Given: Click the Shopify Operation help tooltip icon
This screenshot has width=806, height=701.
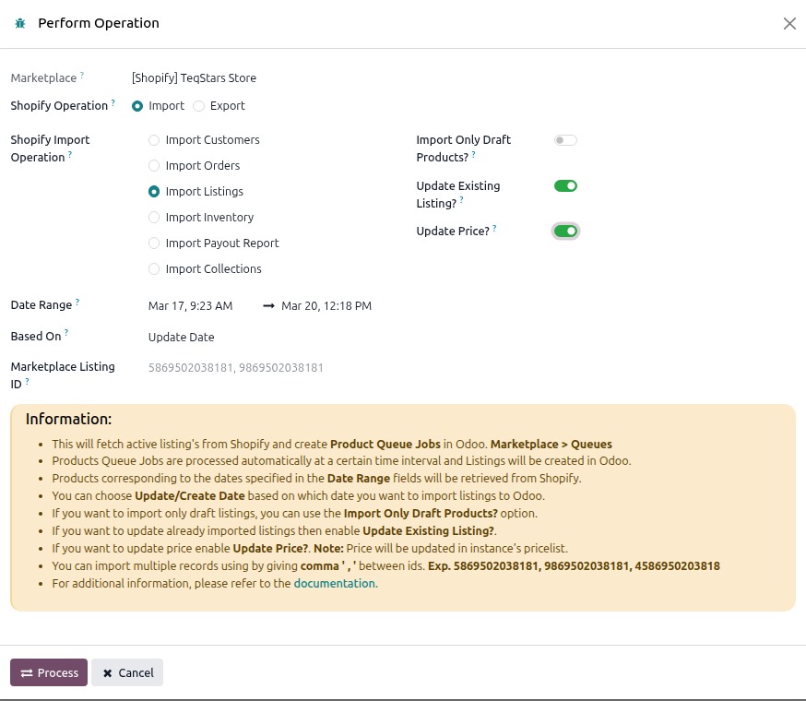Looking at the screenshot, I should (x=113, y=103).
